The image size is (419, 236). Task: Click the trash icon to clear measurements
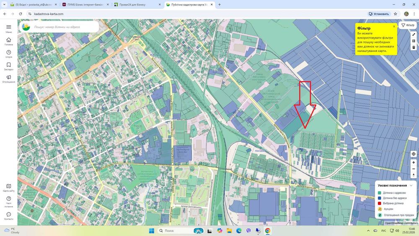[414, 47]
